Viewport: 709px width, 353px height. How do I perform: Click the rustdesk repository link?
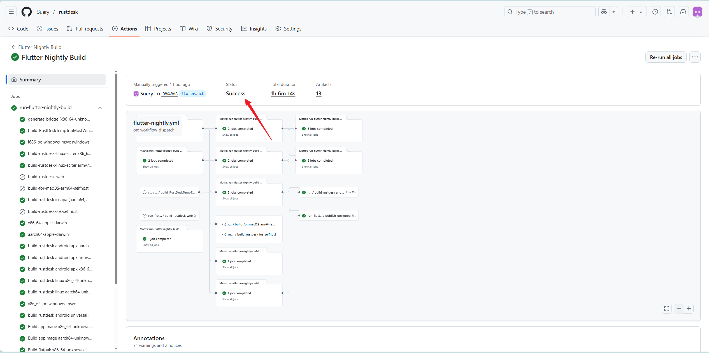[x=68, y=12]
